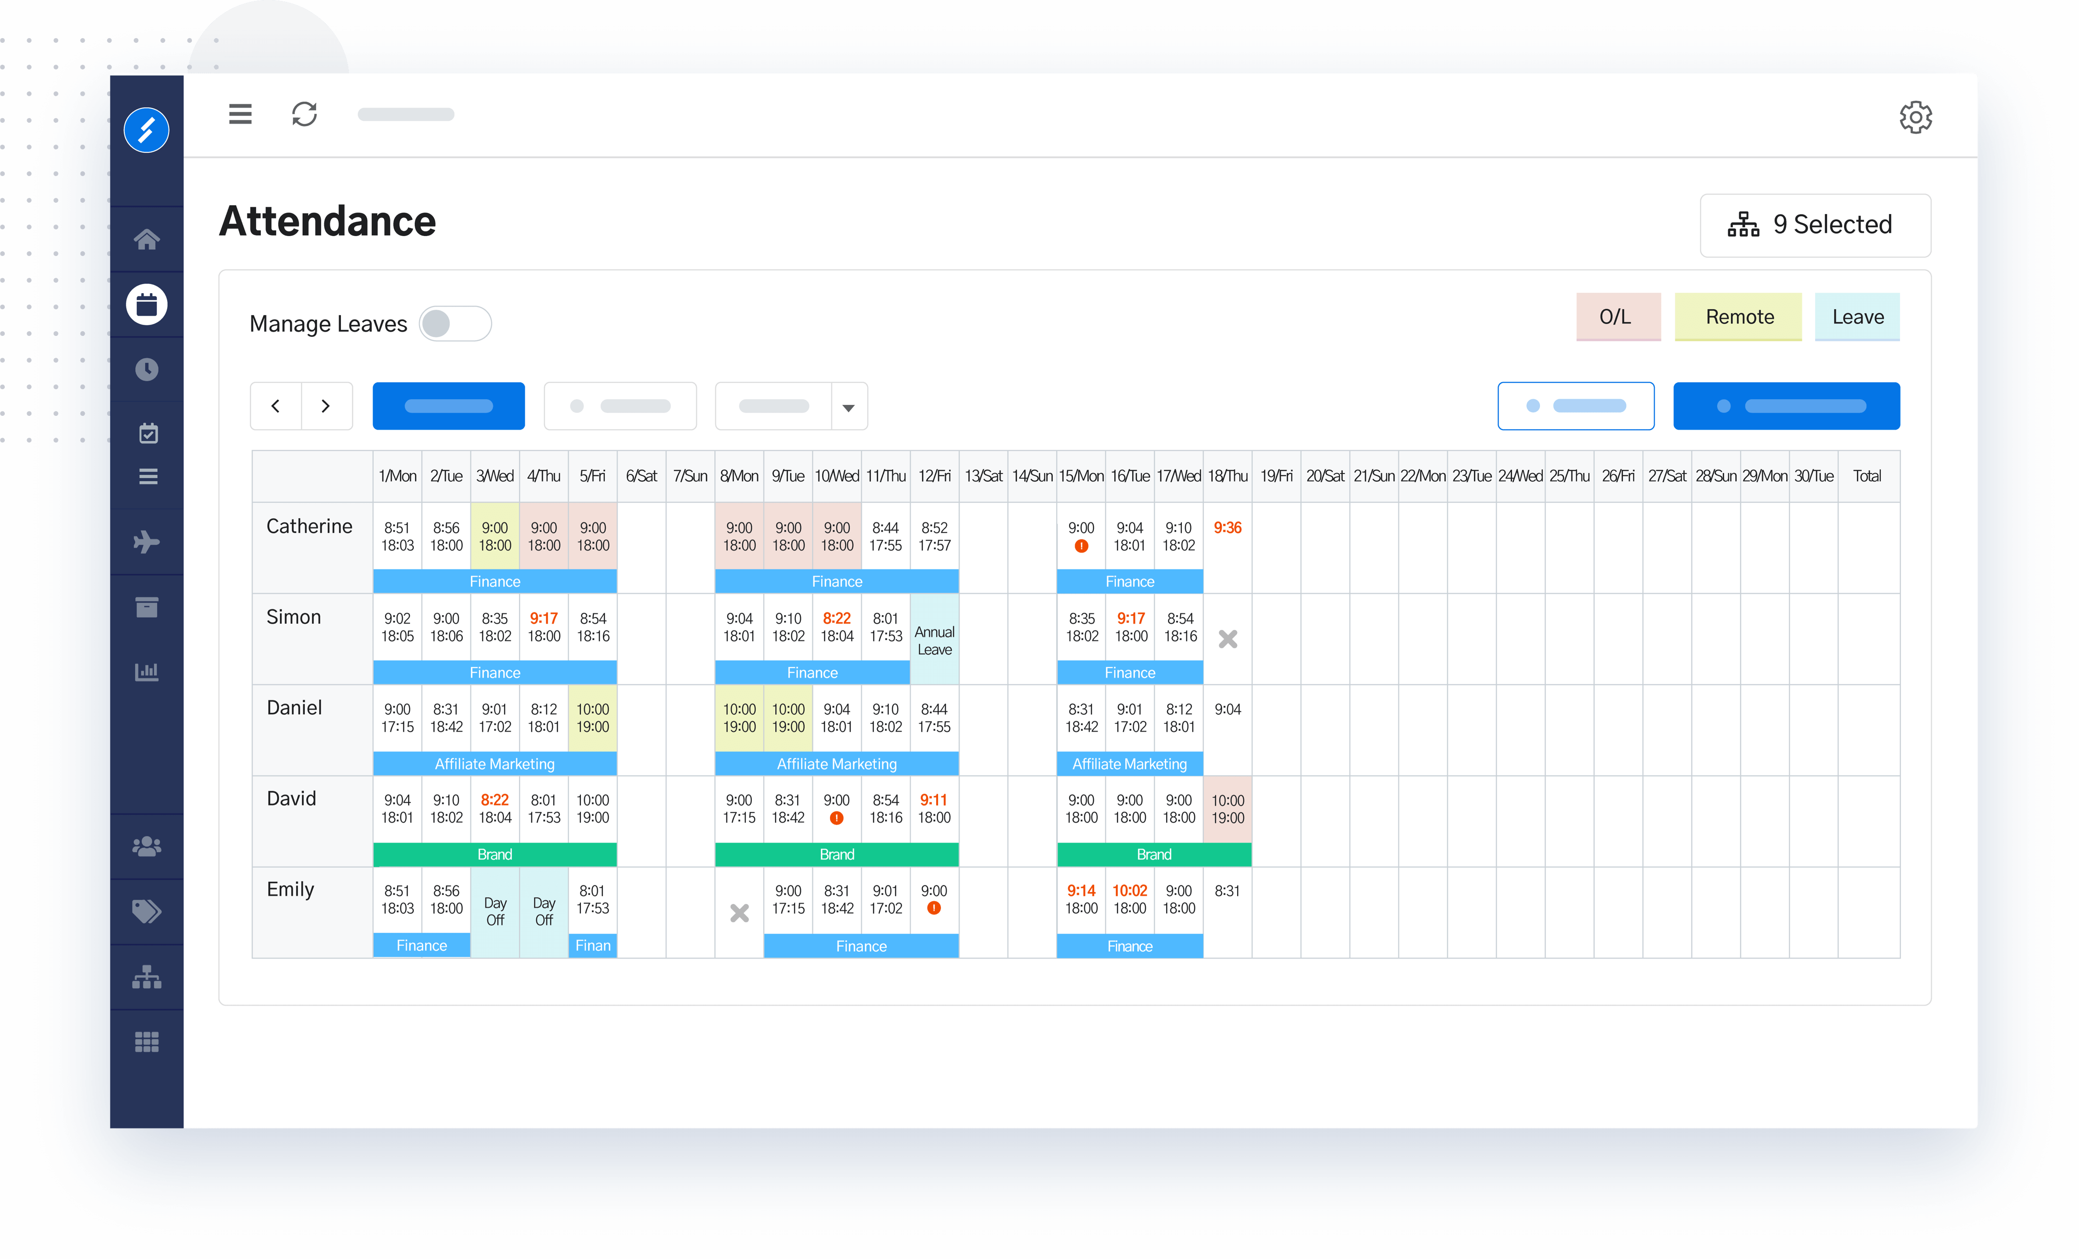The height and width of the screenshot is (1259, 2079).
Task: Click Catherine's 15/Mon alert icon
Action: (1082, 546)
